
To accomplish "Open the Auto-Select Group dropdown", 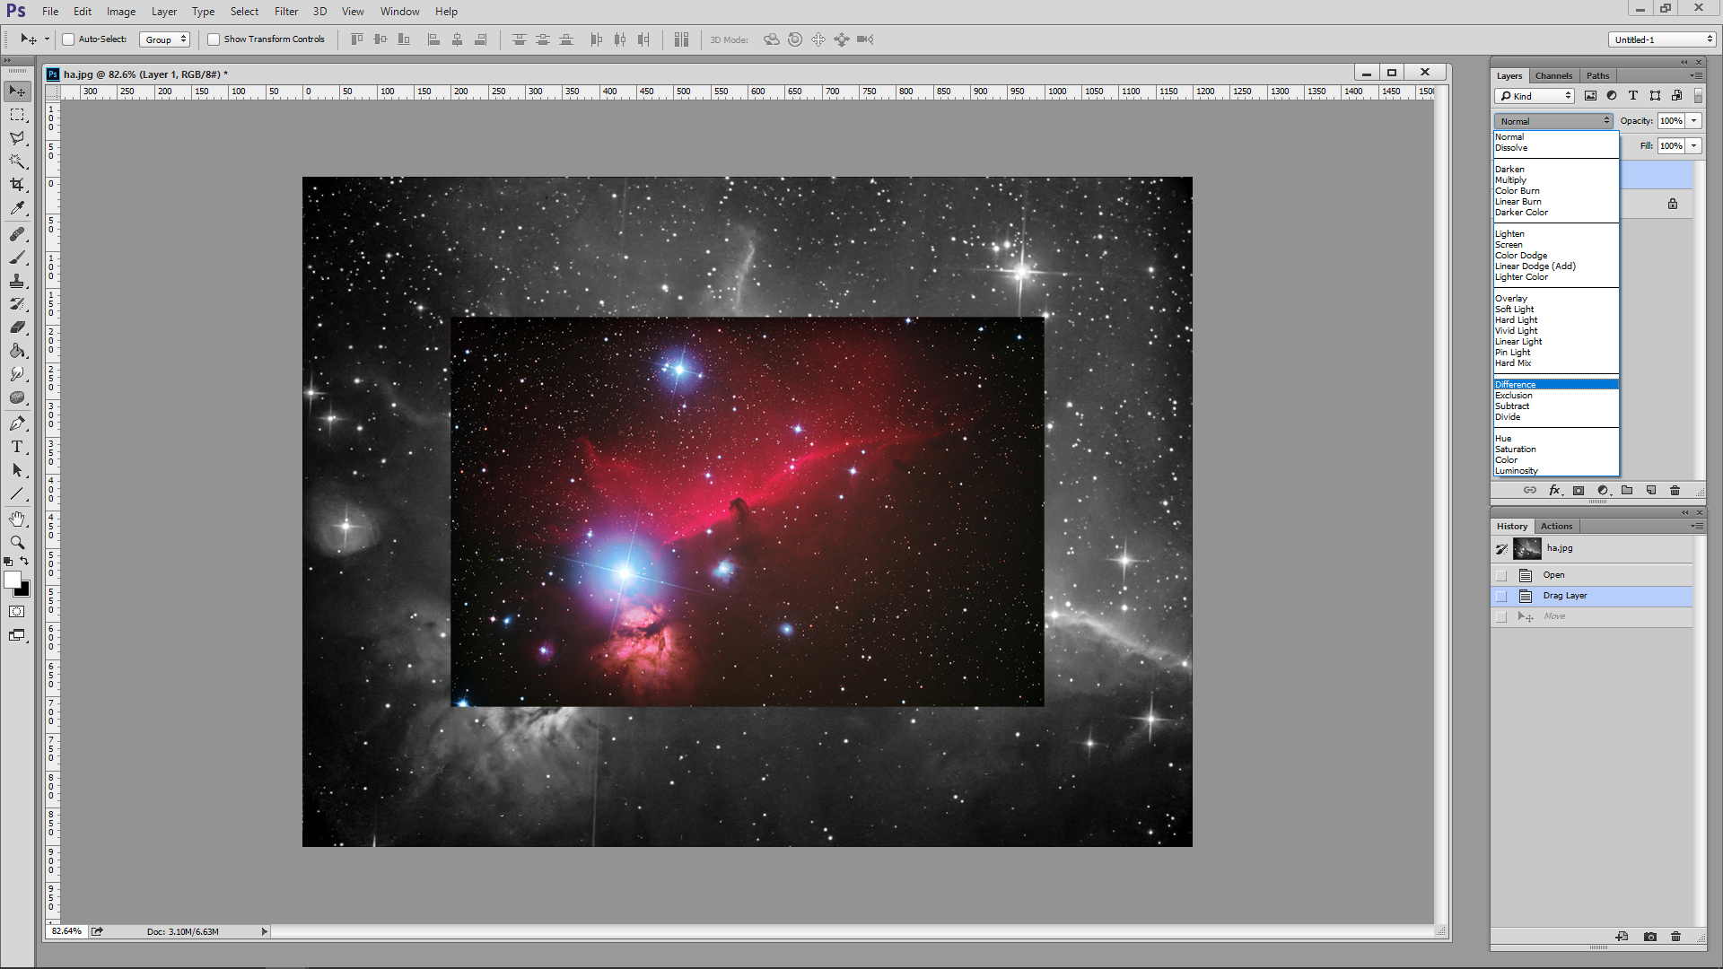I will (165, 39).
